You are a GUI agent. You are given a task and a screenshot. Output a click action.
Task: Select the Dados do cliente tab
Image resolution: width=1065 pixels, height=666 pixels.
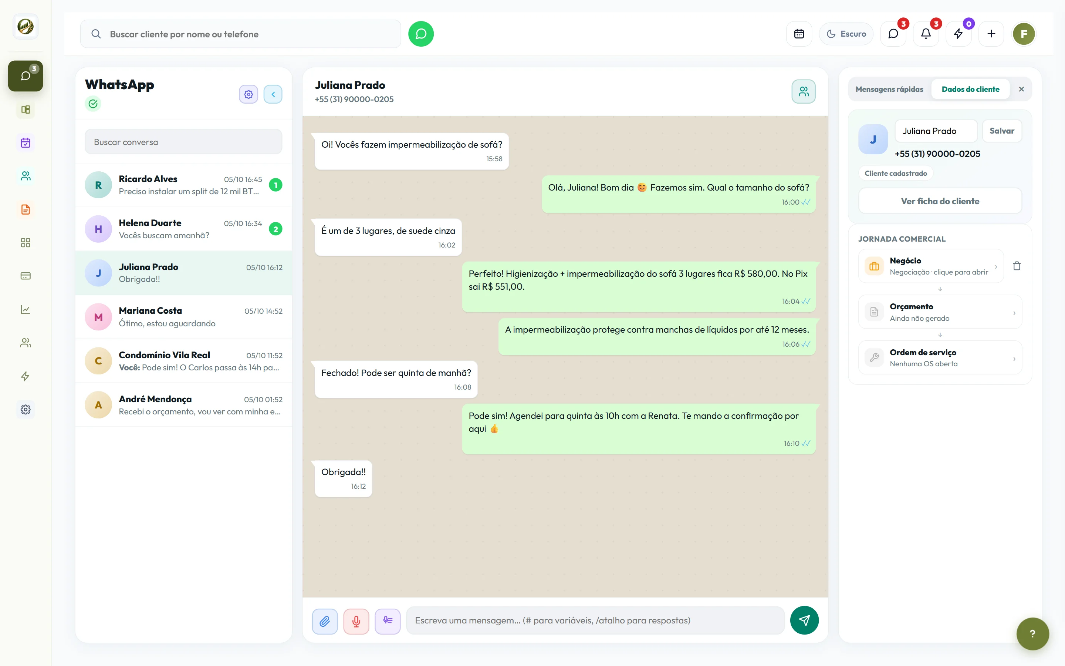tap(970, 90)
